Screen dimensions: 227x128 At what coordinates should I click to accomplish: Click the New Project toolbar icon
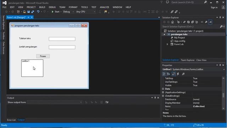coord(18,12)
